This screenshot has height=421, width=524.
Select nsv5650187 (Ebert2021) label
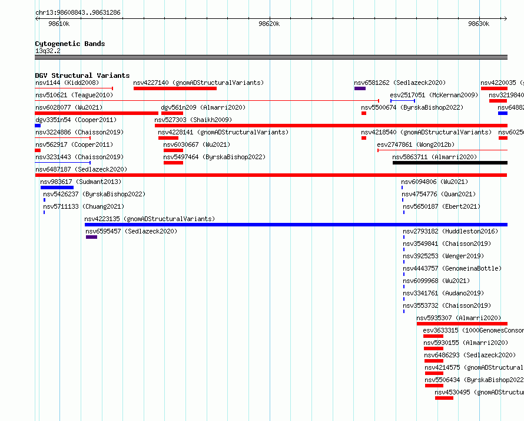click(442, 206)
